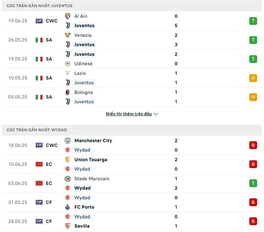Viewport: 264px width, 232px height.
Task: Click the green T badge for Juventus win
Action: tap(253, 21)
